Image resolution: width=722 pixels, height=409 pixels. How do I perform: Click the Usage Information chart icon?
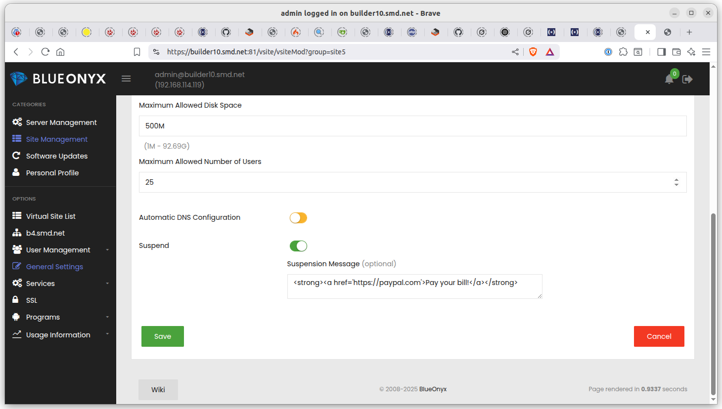17,334
